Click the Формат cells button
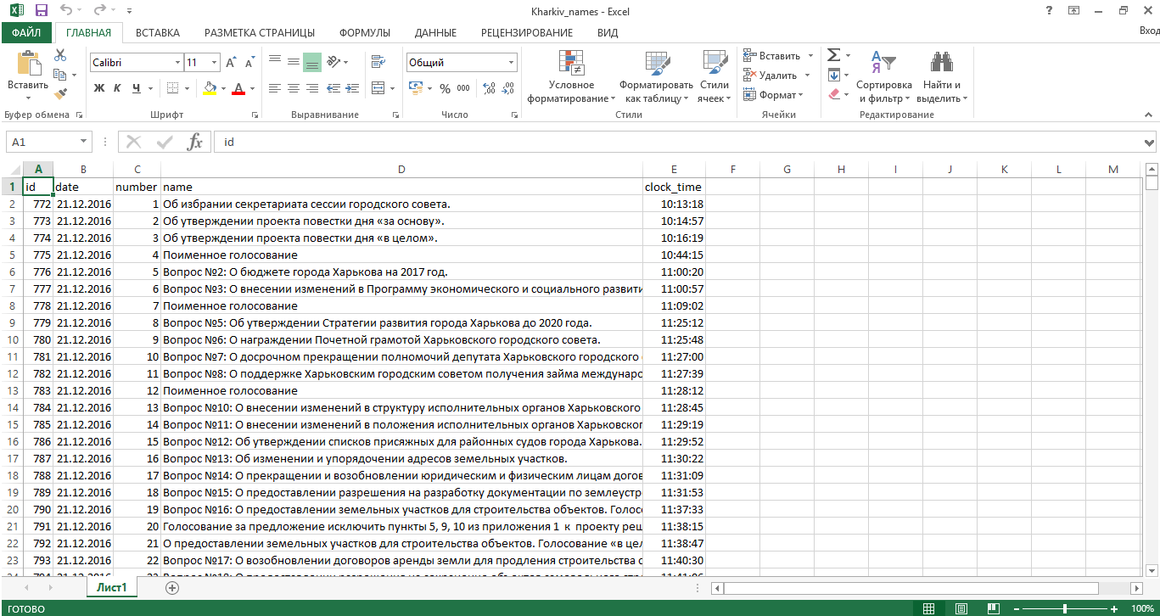1160x616 pixels. 775,94
